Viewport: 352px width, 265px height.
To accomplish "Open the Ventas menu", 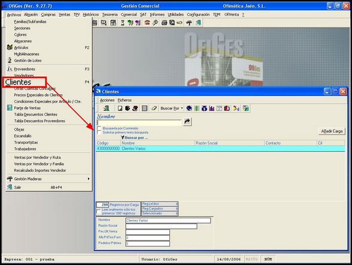I will [x=65, y=14].
